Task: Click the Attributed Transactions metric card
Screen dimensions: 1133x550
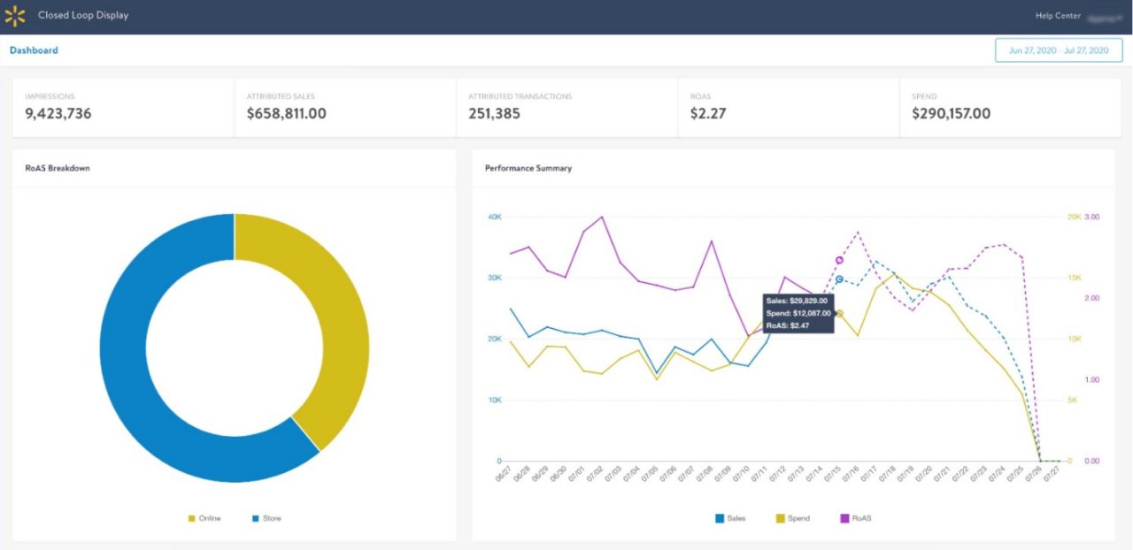Action: tap(566, 107)
